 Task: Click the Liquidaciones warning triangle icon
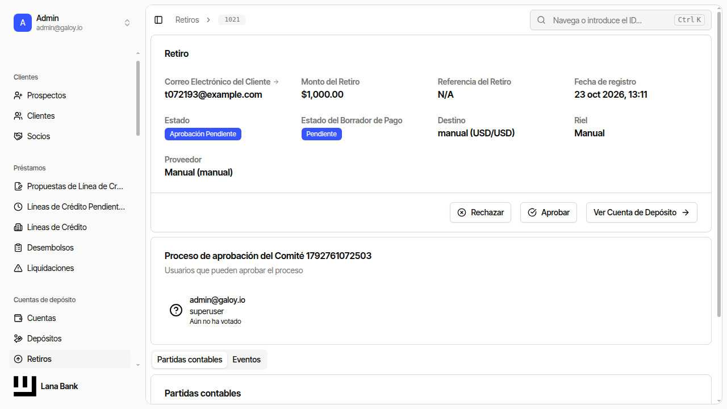tap(18, 268)
